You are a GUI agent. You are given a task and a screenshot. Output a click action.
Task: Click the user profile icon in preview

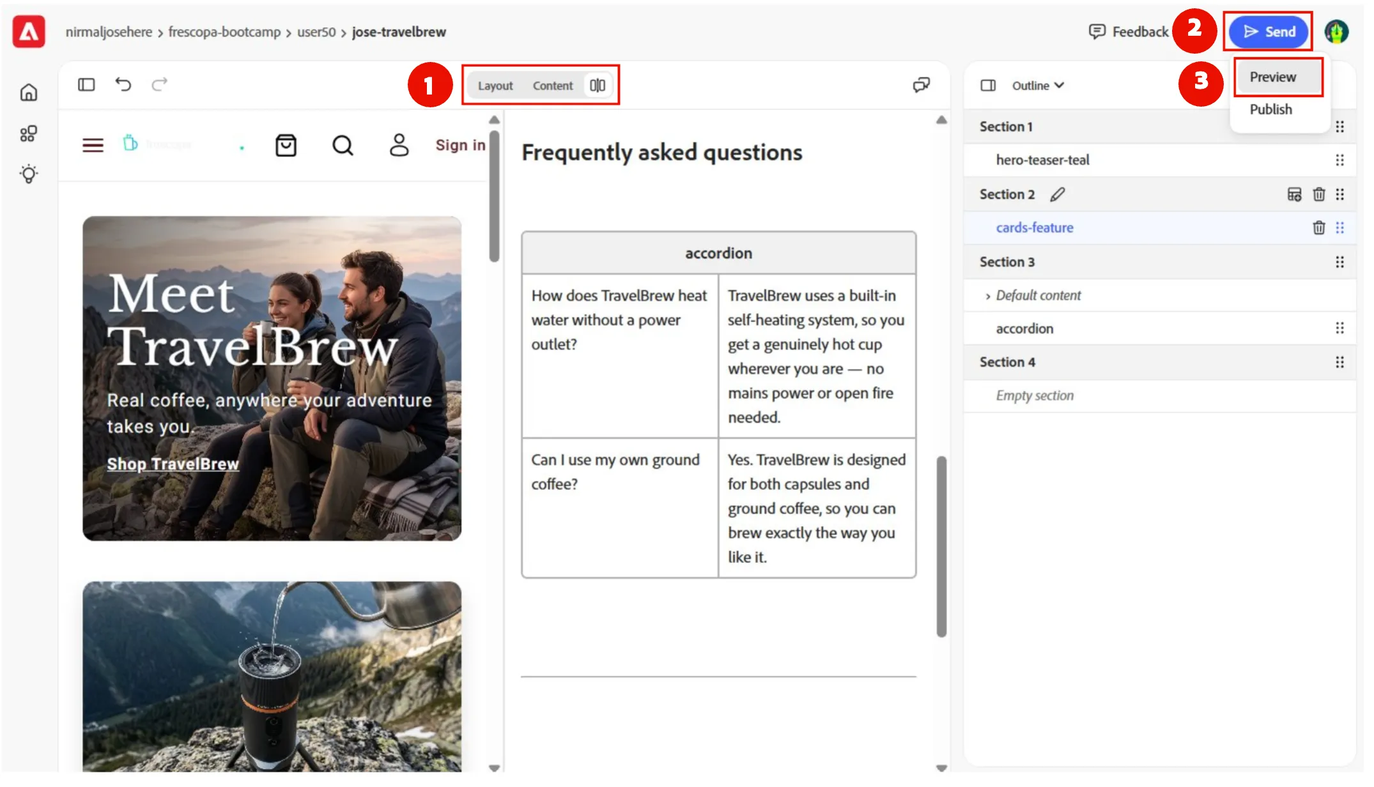[x=399, y=145]
